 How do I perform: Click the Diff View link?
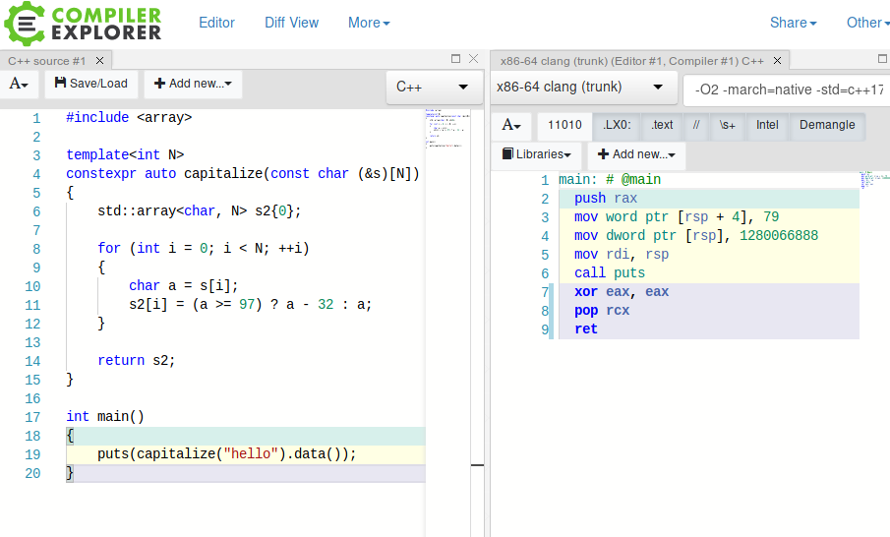[x=291, y=23]
